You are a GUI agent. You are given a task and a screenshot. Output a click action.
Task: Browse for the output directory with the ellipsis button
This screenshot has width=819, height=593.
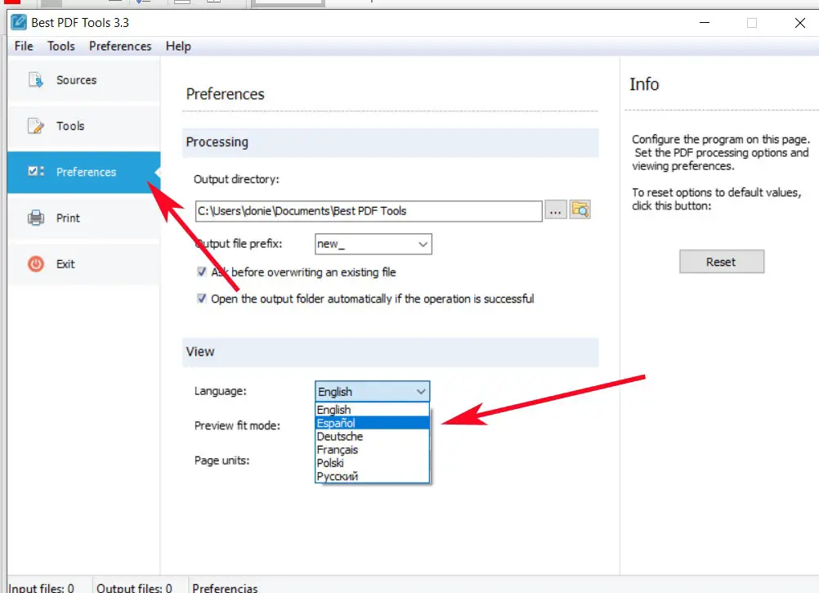(555, 210)
